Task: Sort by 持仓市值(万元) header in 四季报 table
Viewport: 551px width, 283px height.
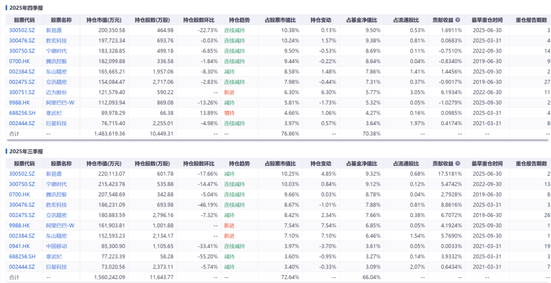Action: point(104,20)
